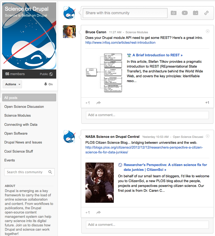Open the Events category
Screen dimensions: 215x236
pos(10,160)
